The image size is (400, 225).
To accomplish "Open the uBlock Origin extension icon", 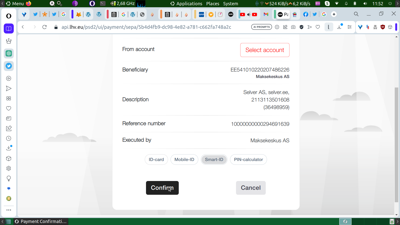I will (382, 27).
